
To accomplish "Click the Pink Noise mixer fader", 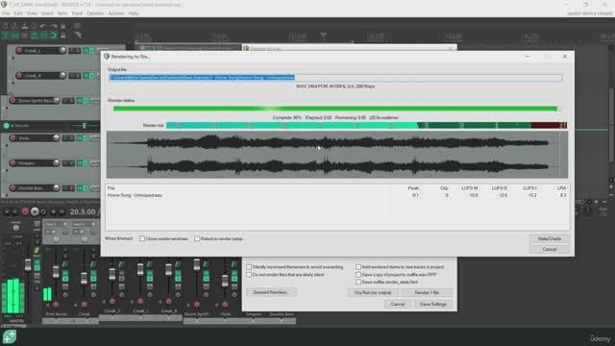I will point(56,271).
